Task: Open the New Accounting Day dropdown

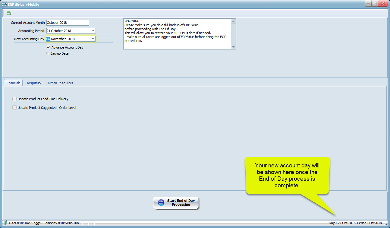Action: [93, 39]
